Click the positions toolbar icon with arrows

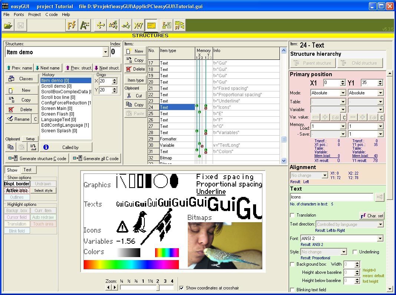point(101,25)
